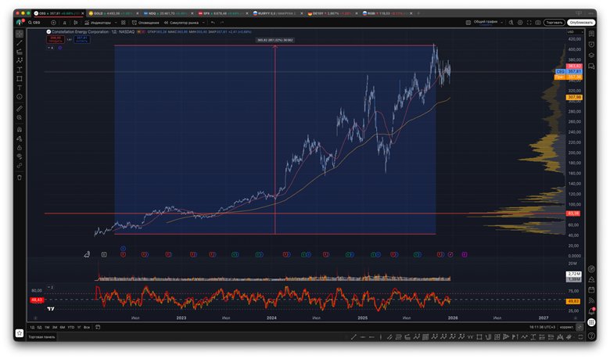
Task: Activate the zoom-in magnifier tool
Action: (x=20, y=117)
